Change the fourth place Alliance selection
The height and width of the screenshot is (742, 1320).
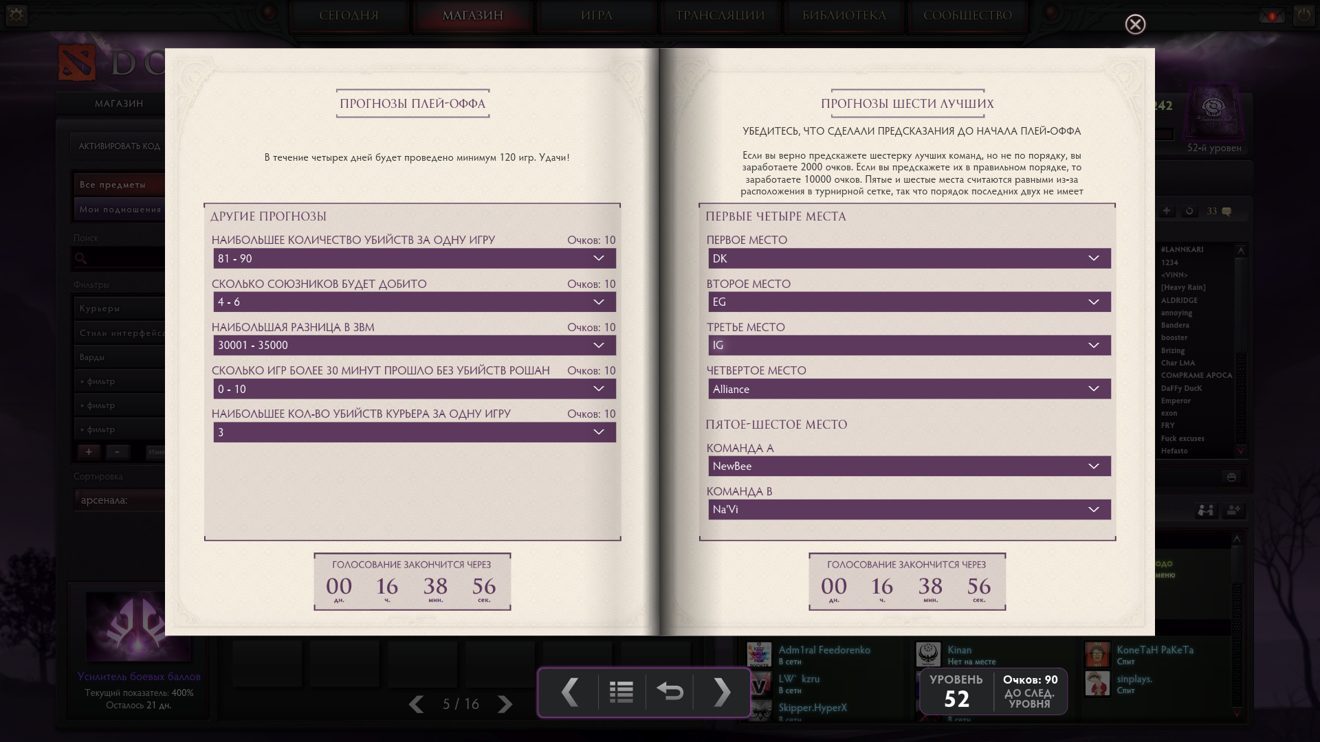click(x=909, y=389)
